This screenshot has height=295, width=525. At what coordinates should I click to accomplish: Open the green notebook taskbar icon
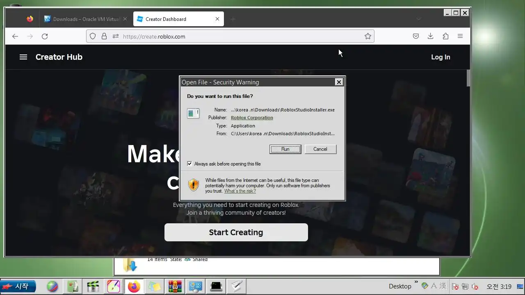73,286
